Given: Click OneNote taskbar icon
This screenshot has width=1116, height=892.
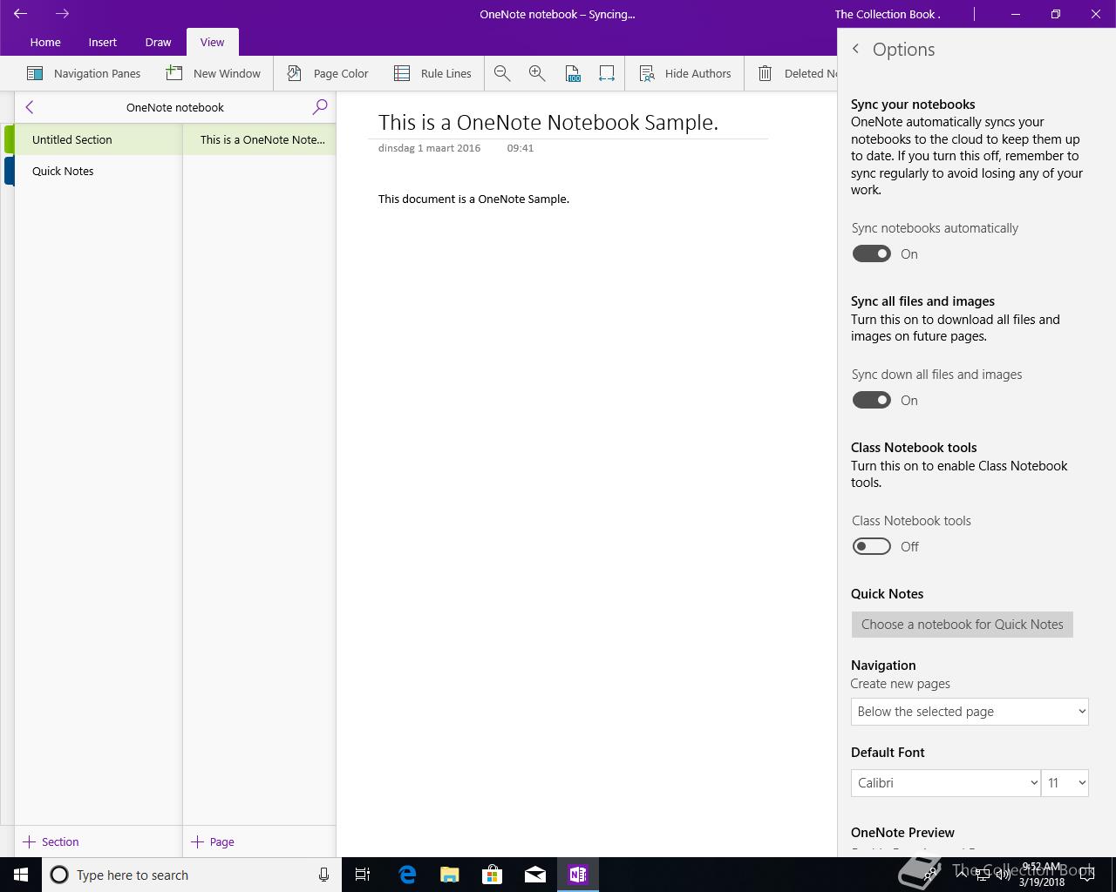Looking at the screenshot, I should (578, 875).
